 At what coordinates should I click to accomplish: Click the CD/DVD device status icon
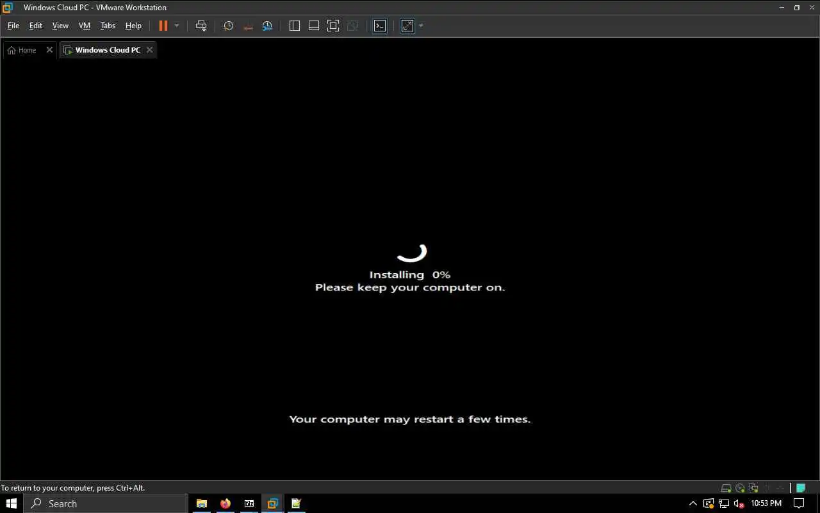coord(740,488)
